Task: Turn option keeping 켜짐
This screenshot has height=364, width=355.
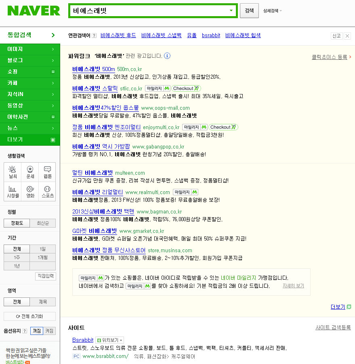Action: tap(50, 331)
